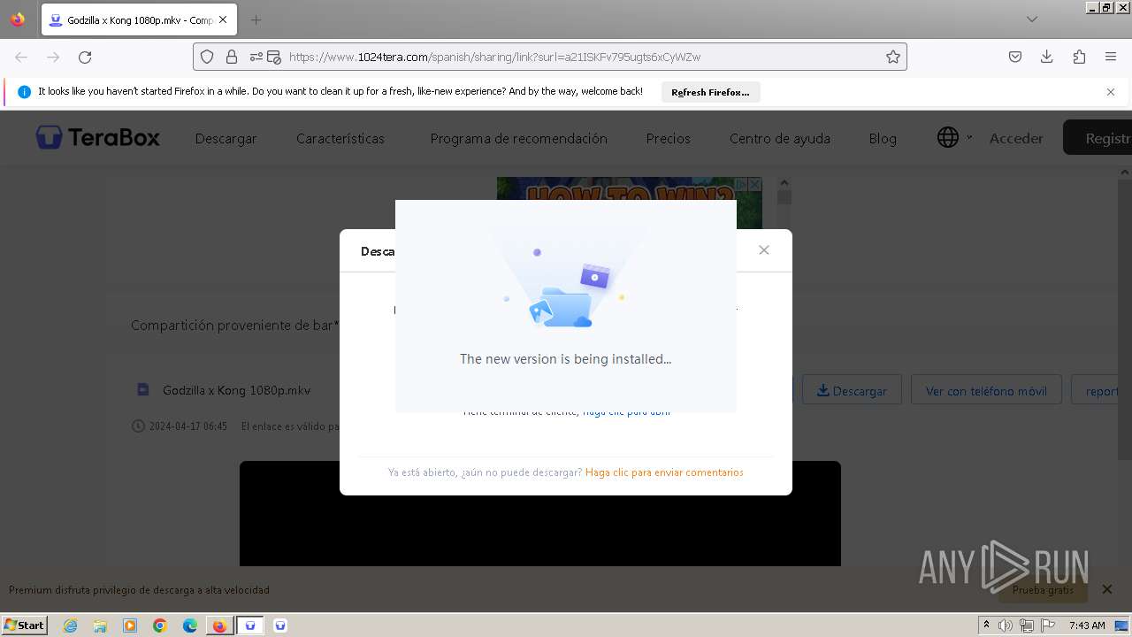Close the premium banner at the bottom
This screenshot has width=1132, height=637.
[x=1107, y=589]
